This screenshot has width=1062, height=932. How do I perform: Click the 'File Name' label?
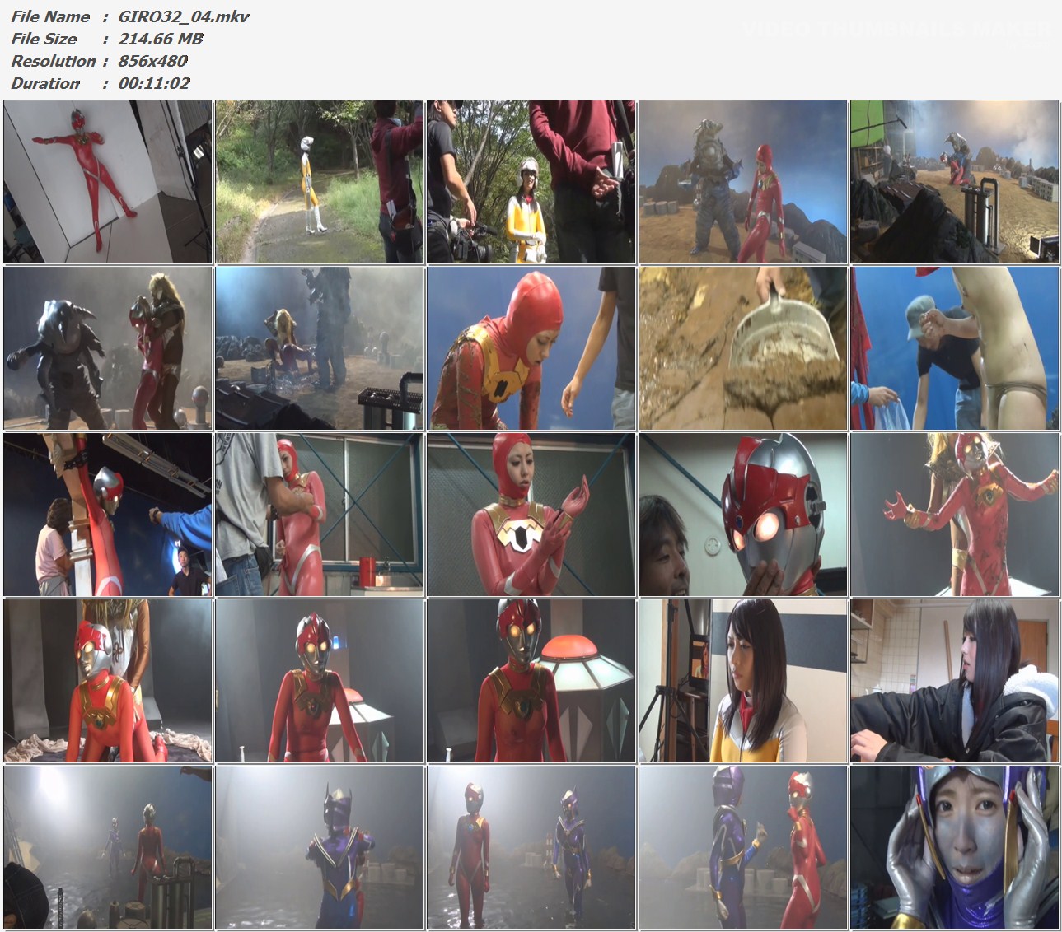click(x=51, y=16)
